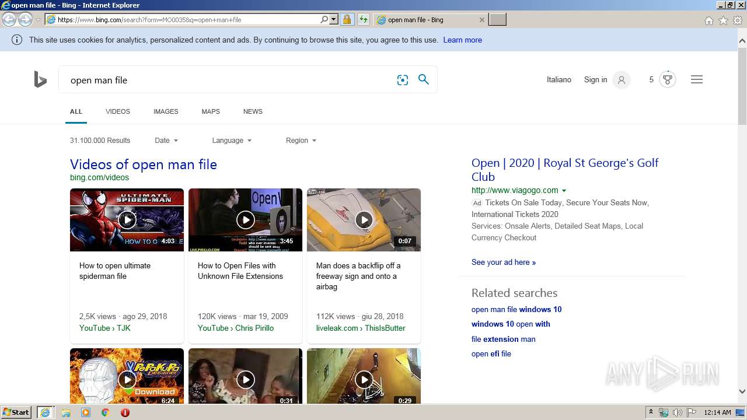The image size is (747, 420).
Task: Click the browser Forward arrow button
Action: (x=25, y=19)
